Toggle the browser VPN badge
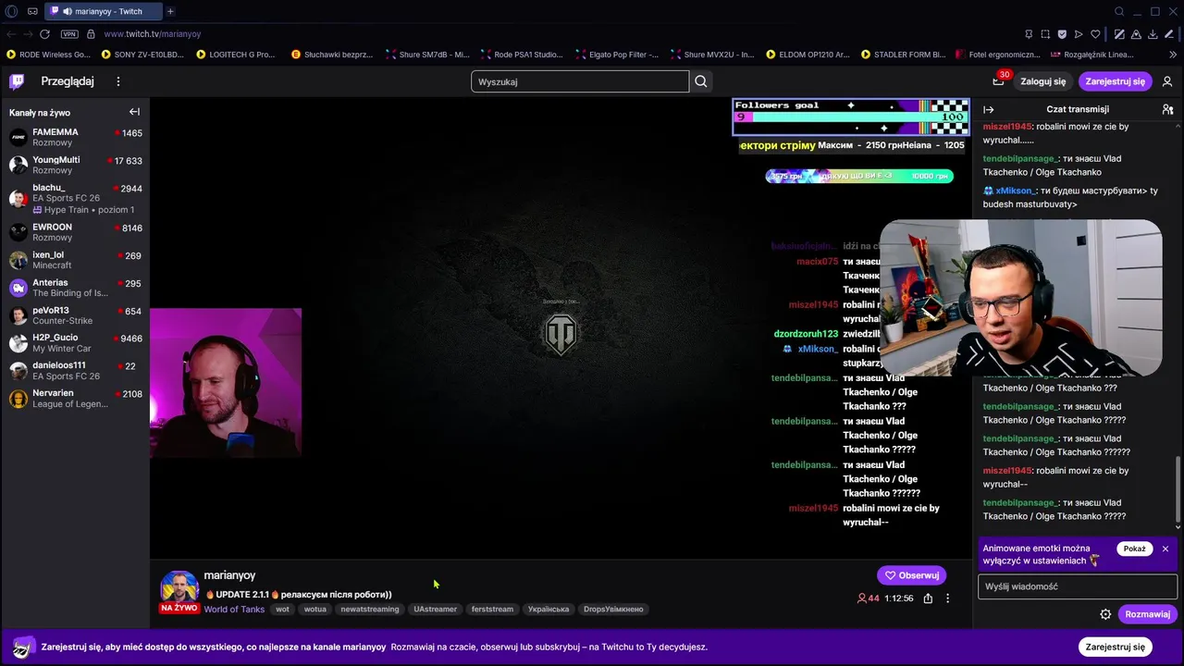Screen dimensions: 1184x666 [x=69, y=34]
